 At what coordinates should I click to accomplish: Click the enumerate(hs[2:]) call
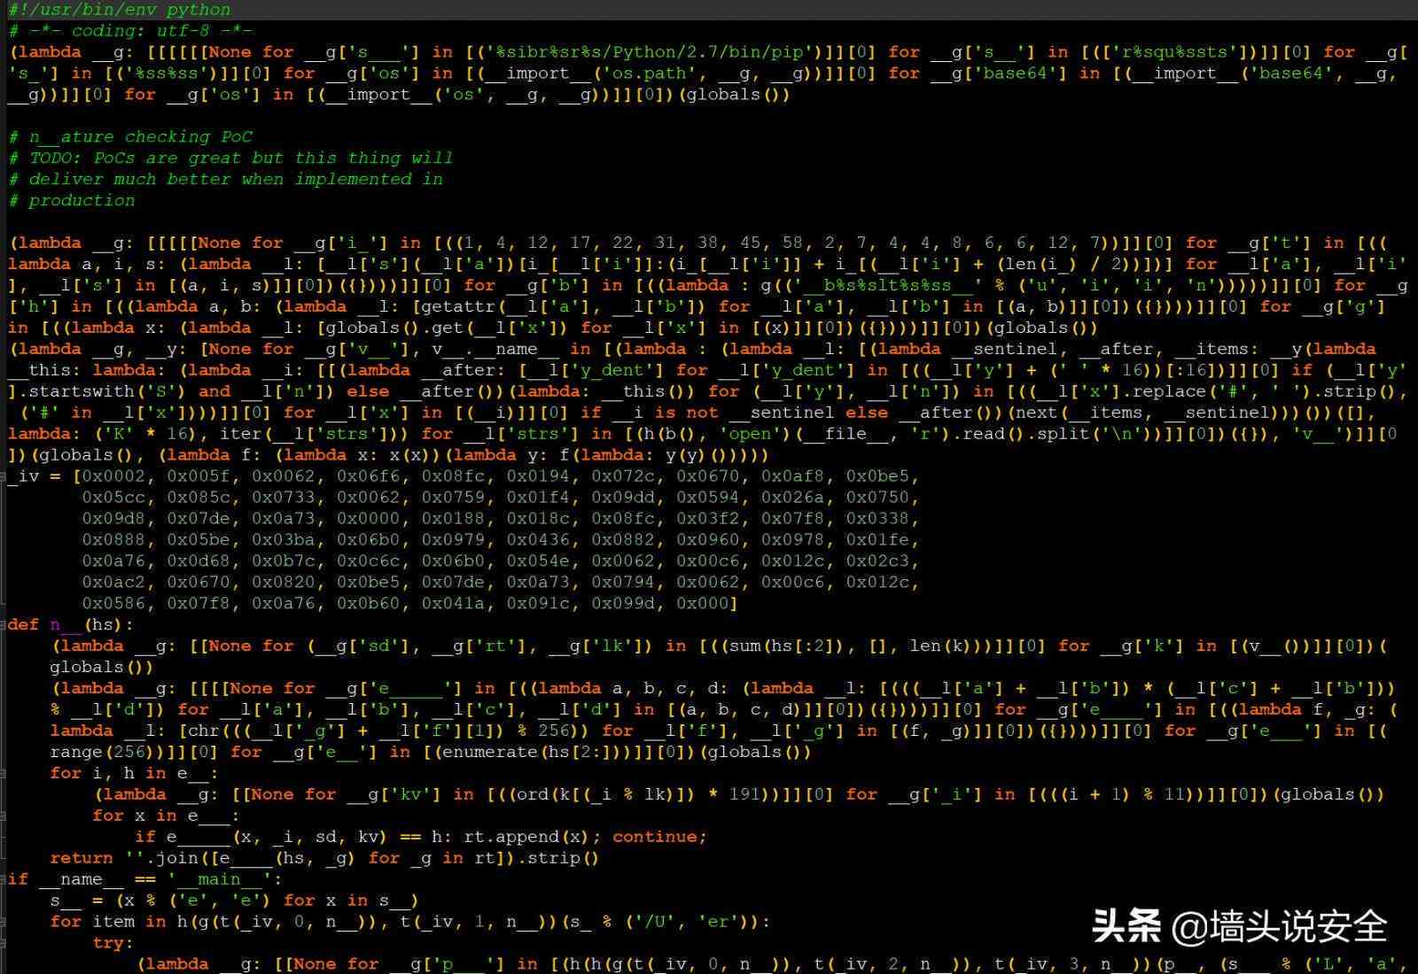pyautogui.click(x=533, y=754)
